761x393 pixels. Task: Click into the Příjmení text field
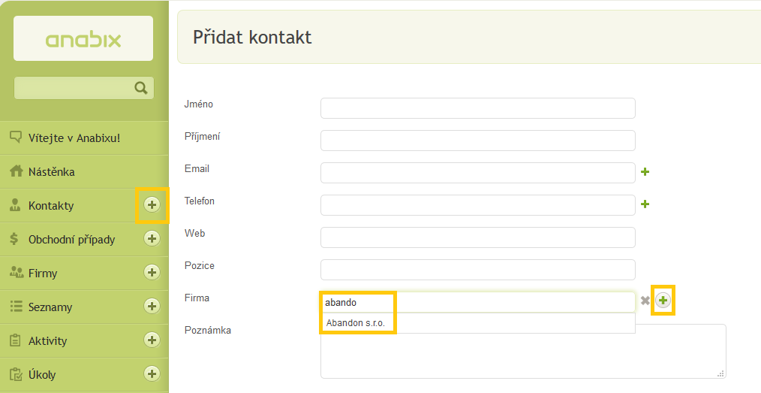(x=477, y=141)
